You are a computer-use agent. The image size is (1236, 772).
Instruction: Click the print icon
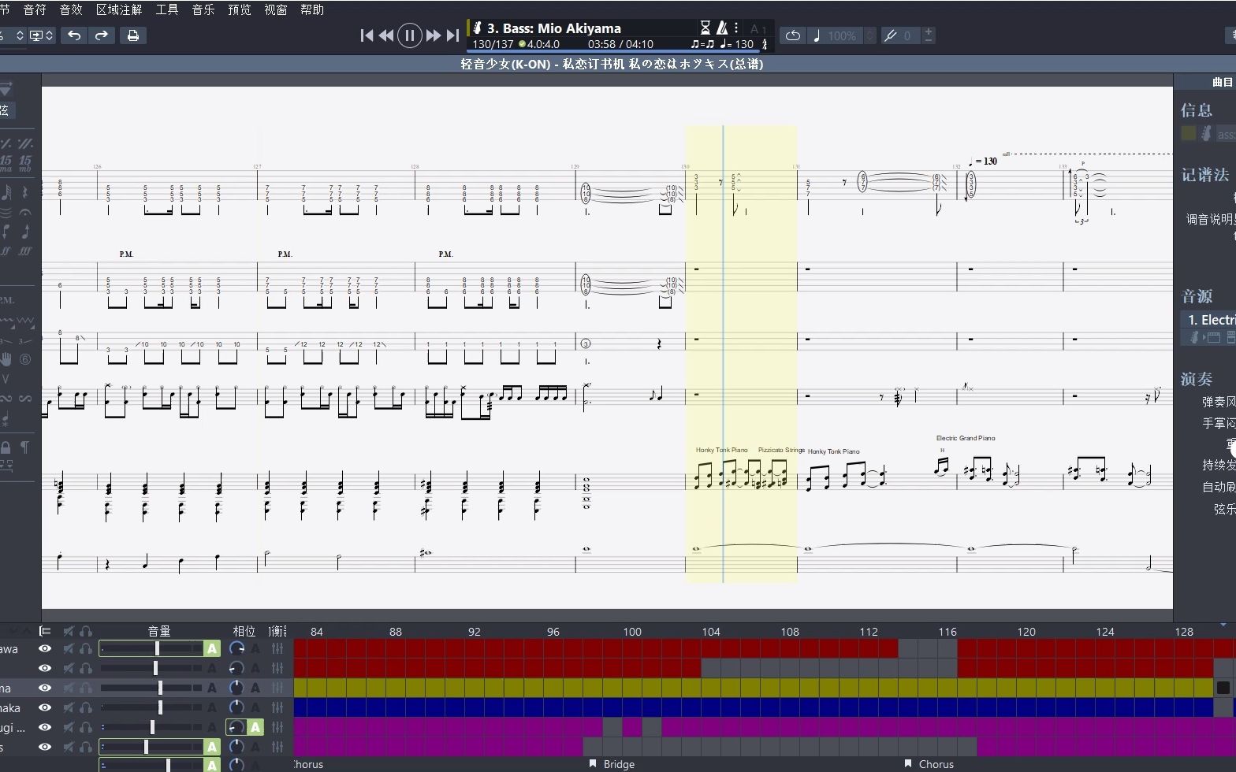click(x=133, y=35)
